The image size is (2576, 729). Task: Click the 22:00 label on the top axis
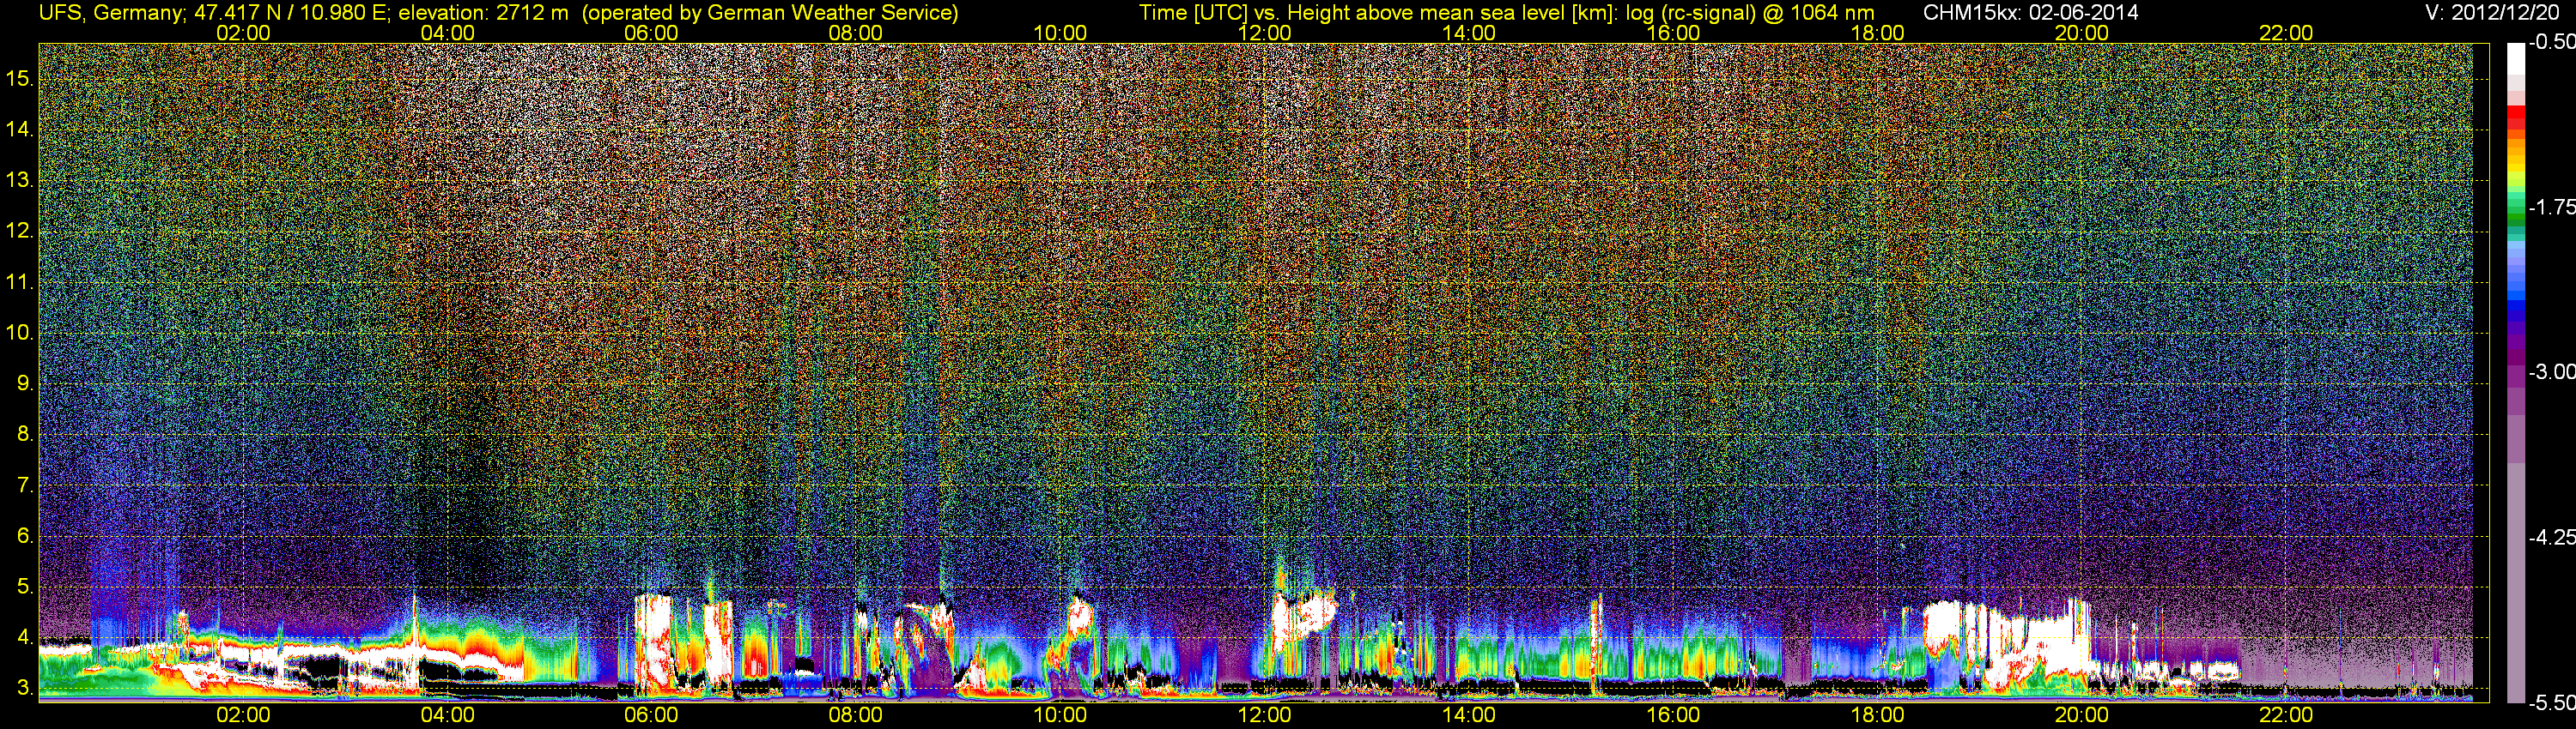(2286, 33)
